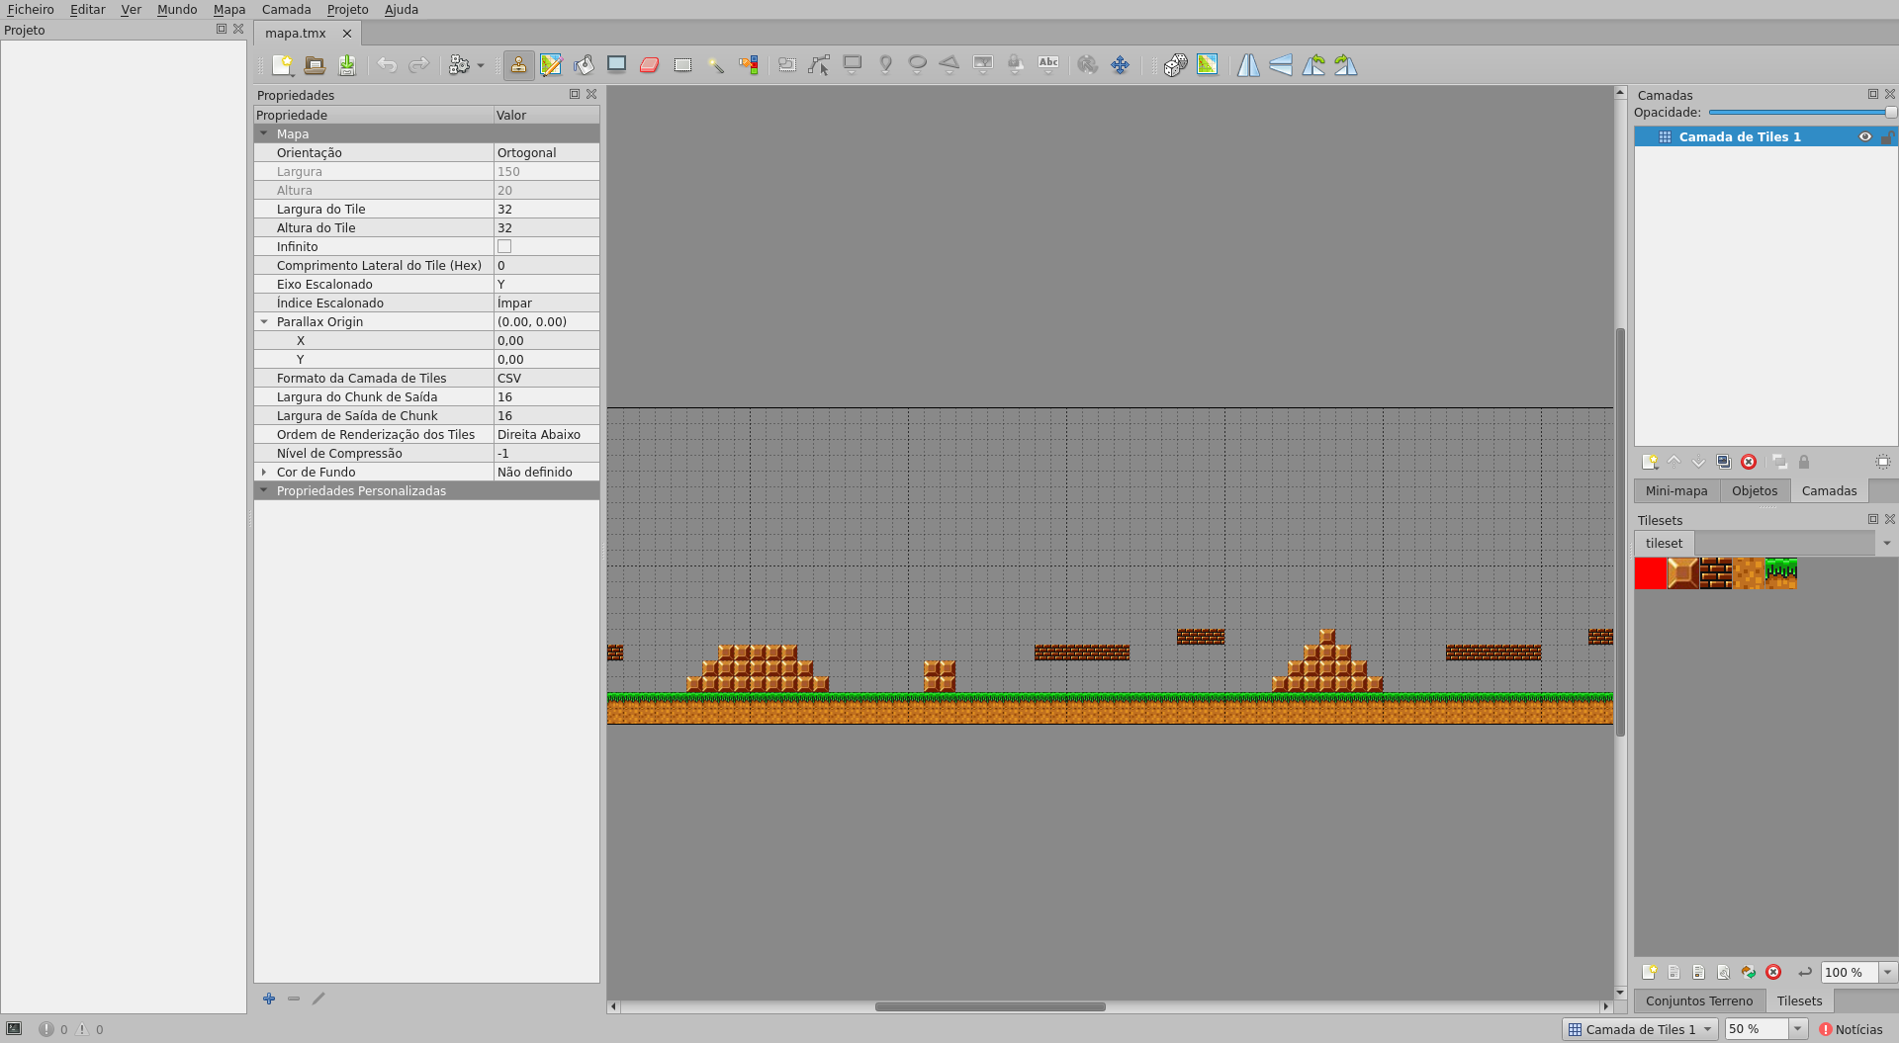The width and height of the screenshot is (1899, 1043).
Task: Click Ordem de Renderização value Direita Abaixo
Action: pos(546,434)
